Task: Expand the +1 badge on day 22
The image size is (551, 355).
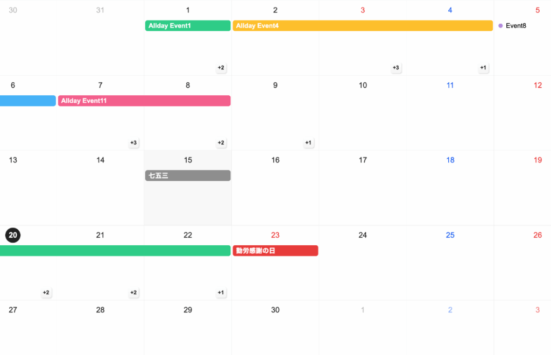Action: pos(221,293)
